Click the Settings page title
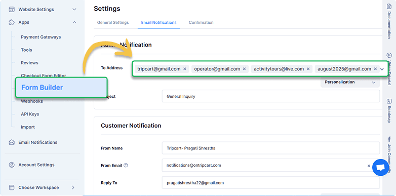The height and width of the screenshot is (196, 396). [107, 9]
